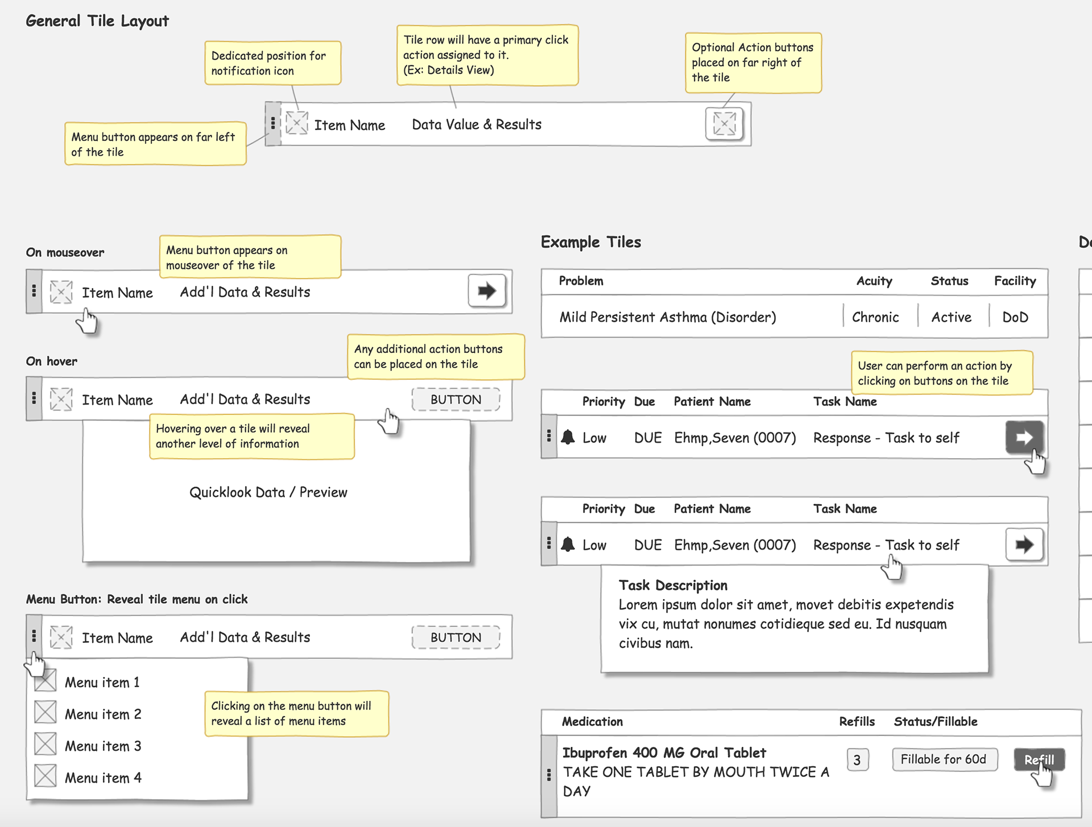Open menu dots on second task tile
Screen dimensions: 1092x827
pos(549,543)
